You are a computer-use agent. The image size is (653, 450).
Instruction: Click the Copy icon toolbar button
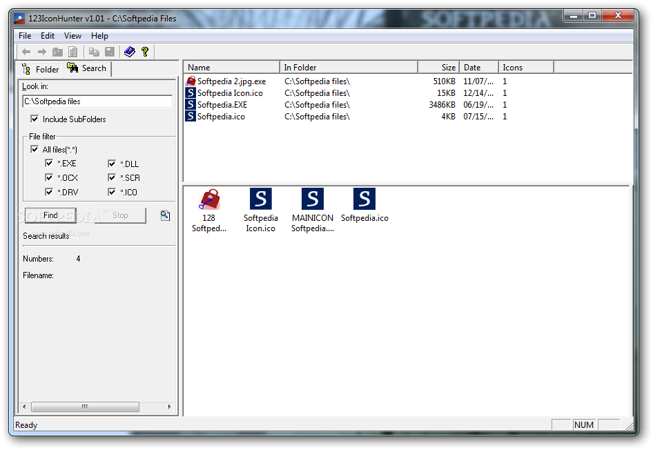pos(94,52)
